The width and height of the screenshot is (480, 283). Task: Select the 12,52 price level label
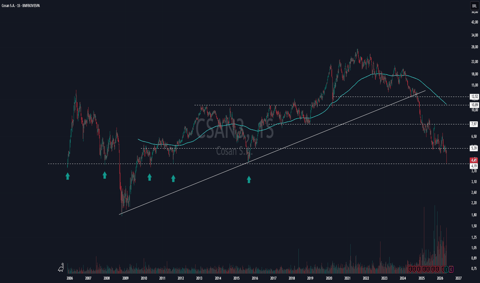(x=474, y=97)
